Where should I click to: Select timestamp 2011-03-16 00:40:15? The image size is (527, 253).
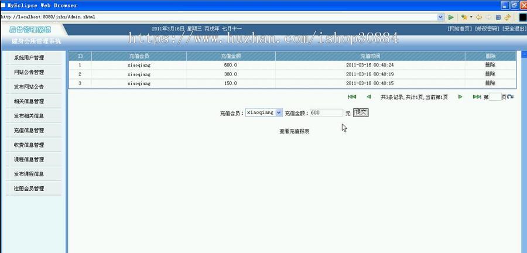coord(369,83)
